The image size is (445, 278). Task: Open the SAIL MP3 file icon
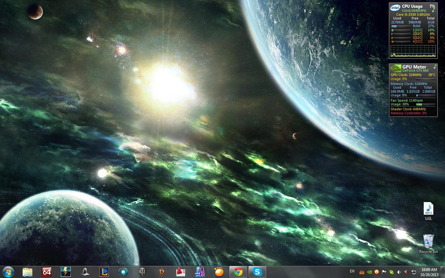point(428,211)
